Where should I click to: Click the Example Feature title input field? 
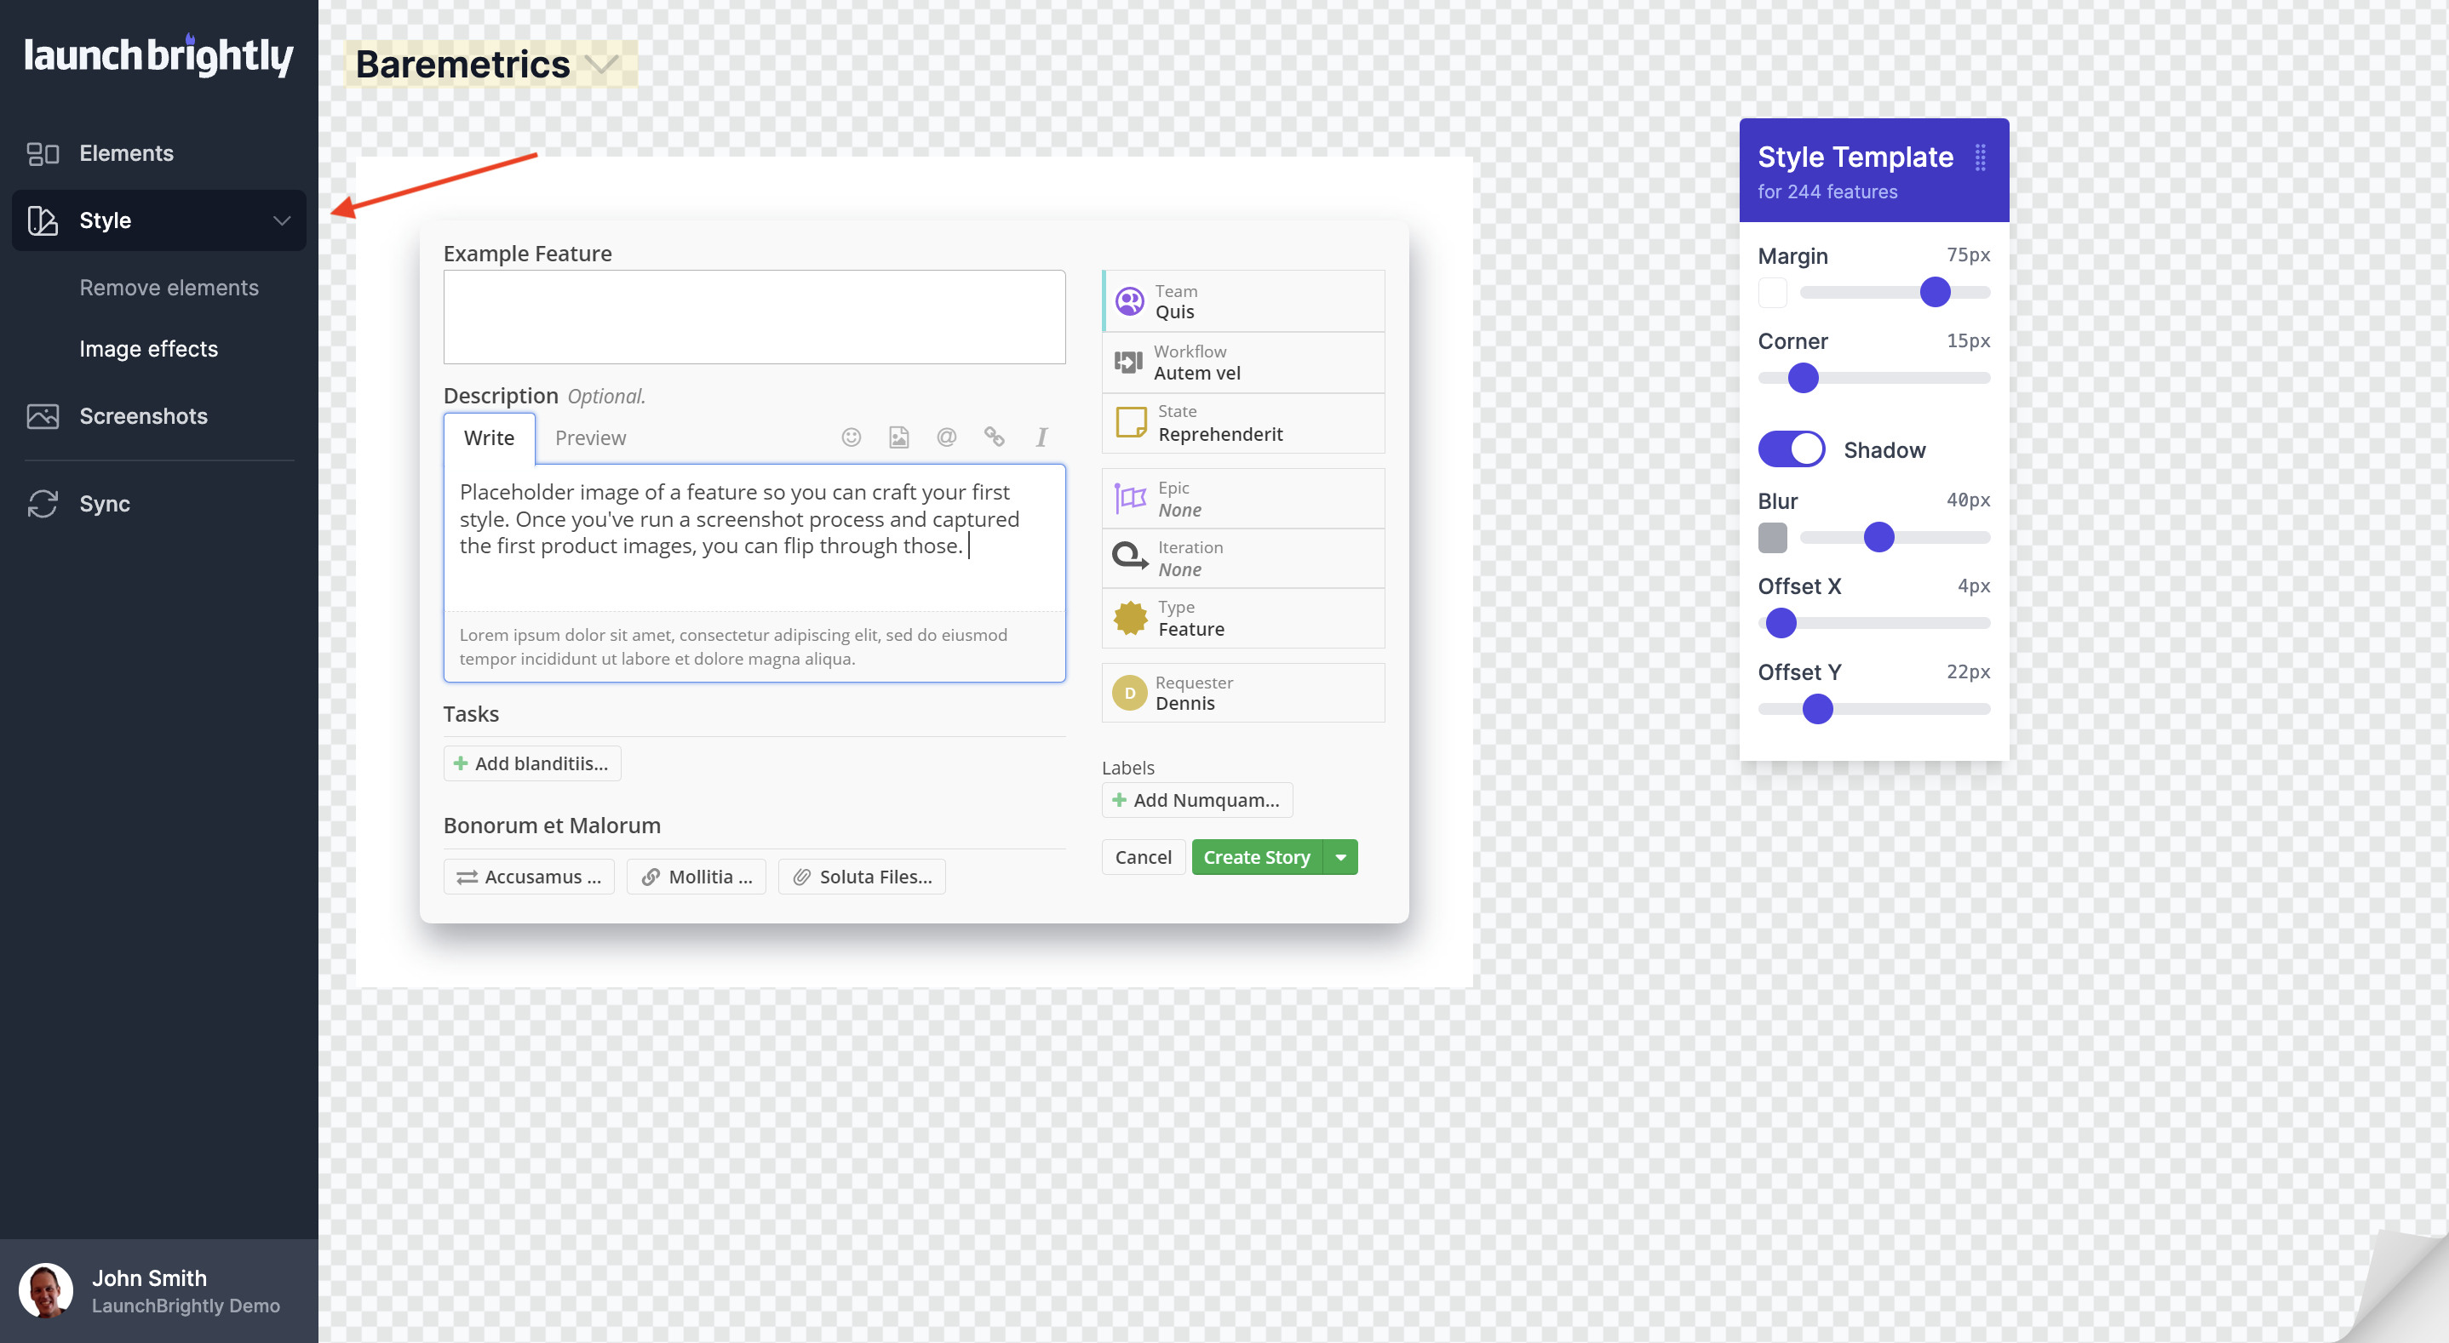[754, 317]
